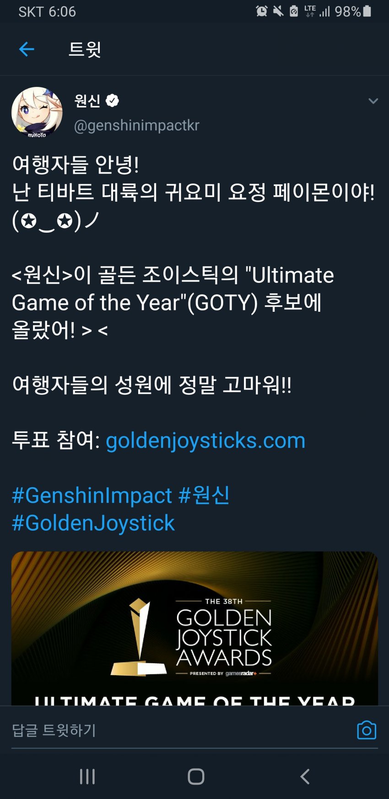Open the tweet options chevron menu

(373, 101)
